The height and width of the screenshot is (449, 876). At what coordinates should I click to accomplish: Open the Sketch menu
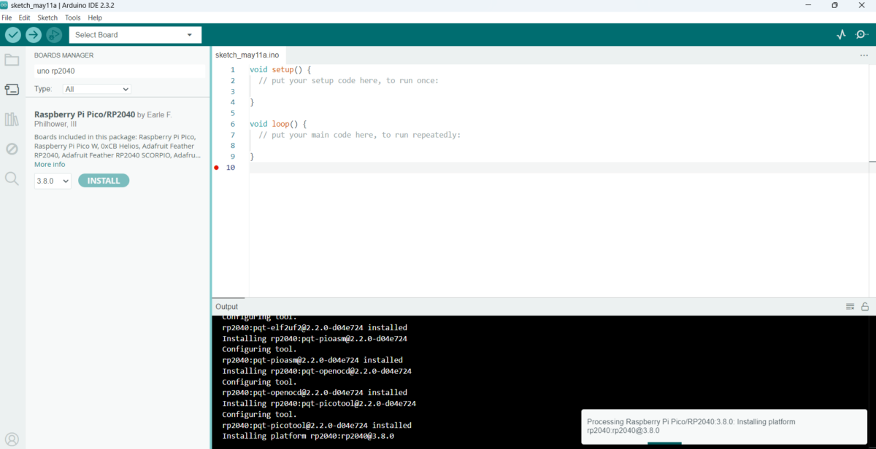tap(47, 17)
